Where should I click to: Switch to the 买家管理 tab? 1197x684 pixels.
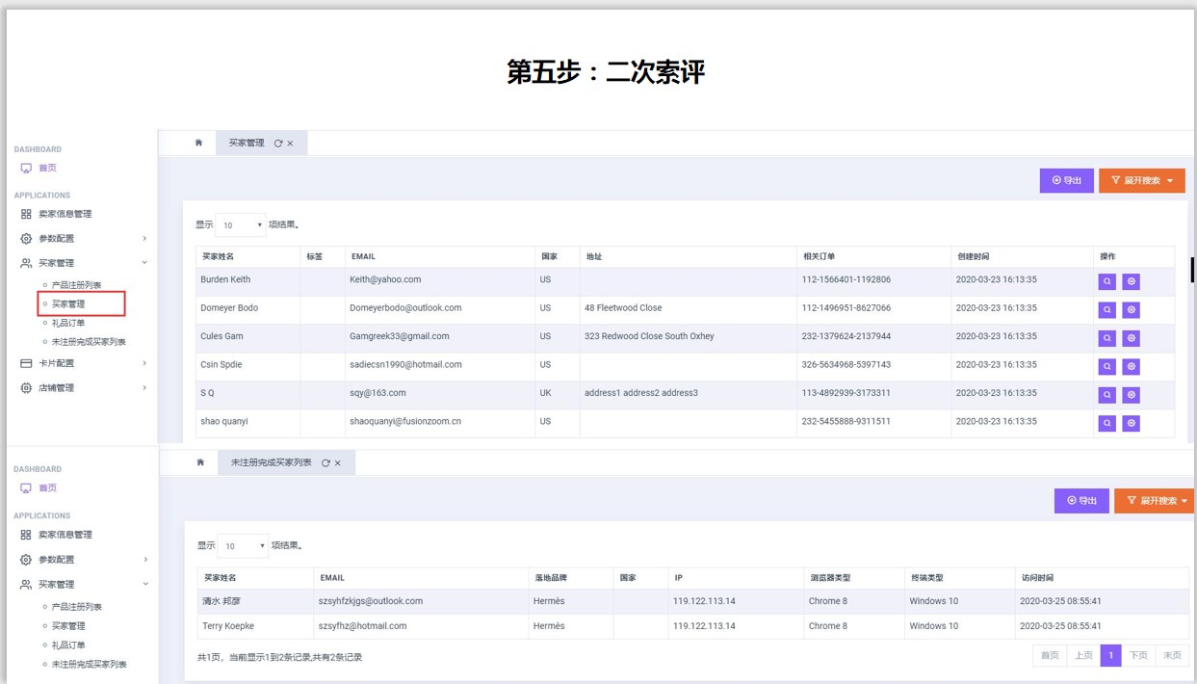click(x=247, y=143)
